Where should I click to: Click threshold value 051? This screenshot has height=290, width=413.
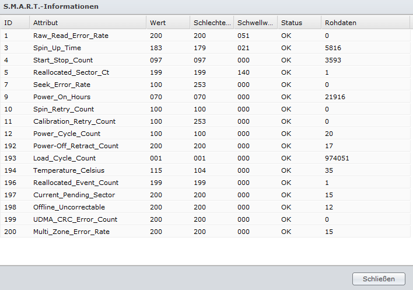243,36
